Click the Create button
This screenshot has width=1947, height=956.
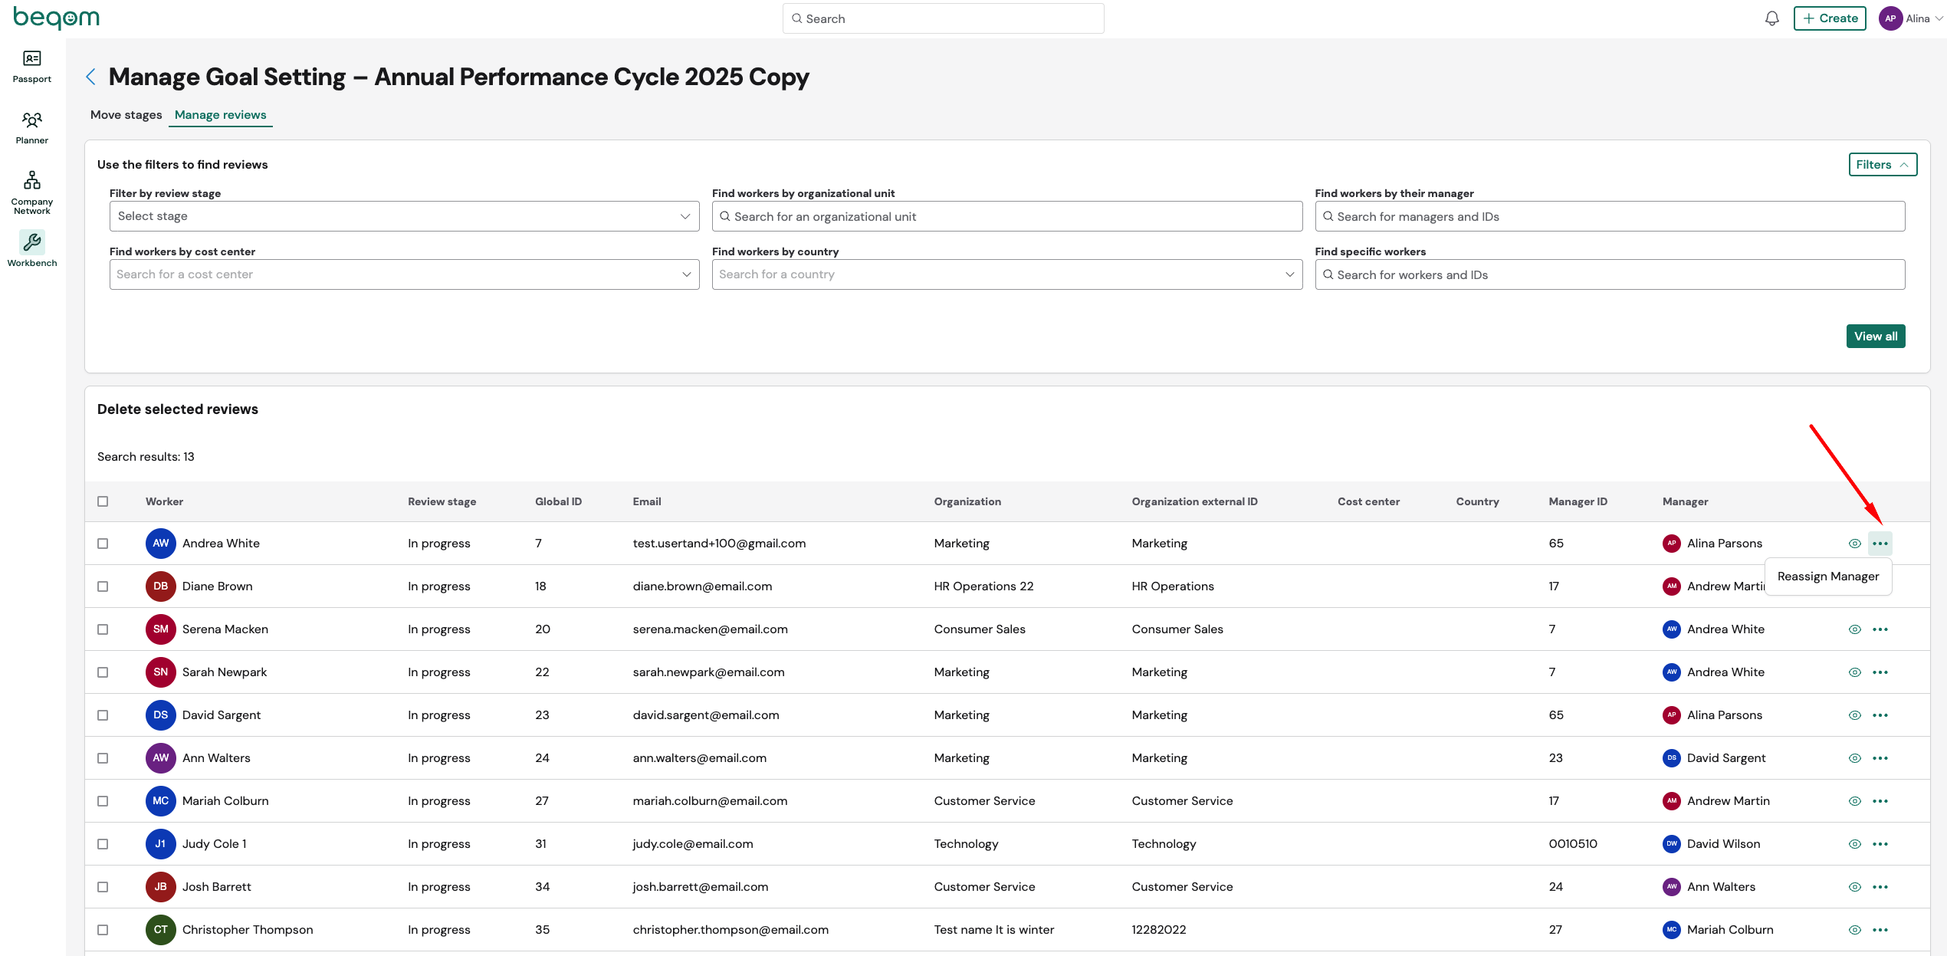[1829, 18]
